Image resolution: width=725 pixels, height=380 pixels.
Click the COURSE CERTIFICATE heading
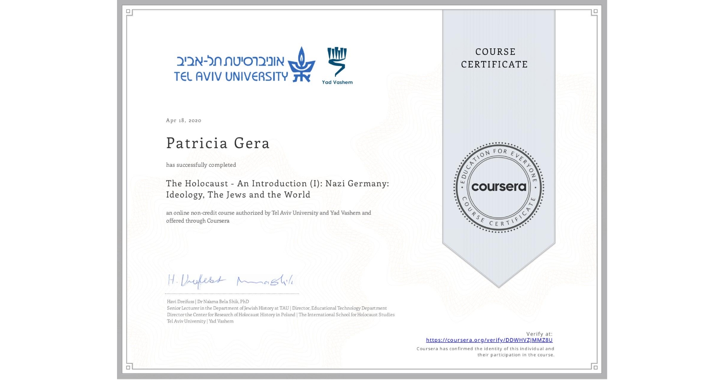[x=493, y=58]
